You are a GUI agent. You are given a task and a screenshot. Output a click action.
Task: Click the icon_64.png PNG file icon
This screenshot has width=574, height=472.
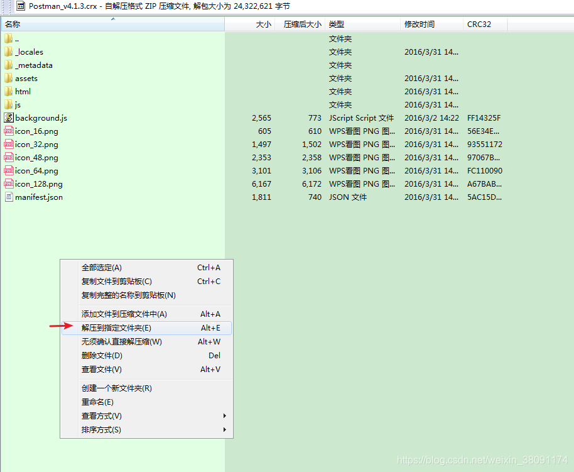9,170
